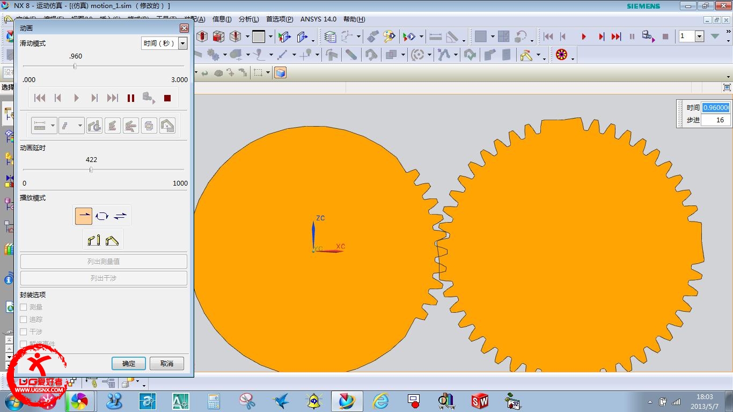Click the 时间 input field in viewport
This screenshot has width=733, height=412.
click(716, 108)
